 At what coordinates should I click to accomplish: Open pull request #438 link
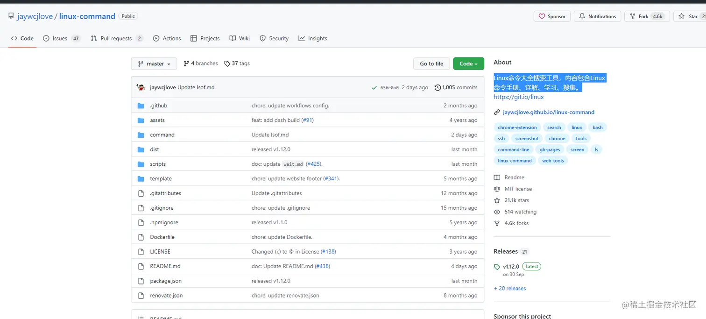click(x=322, y=266)
